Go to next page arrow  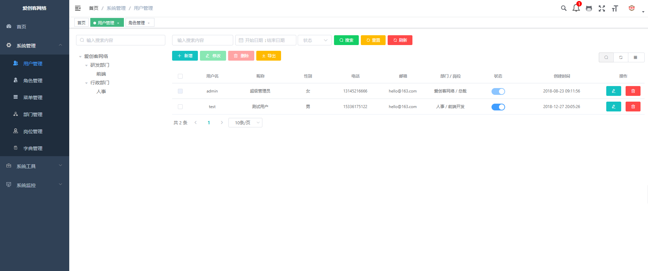click(222, 123)
